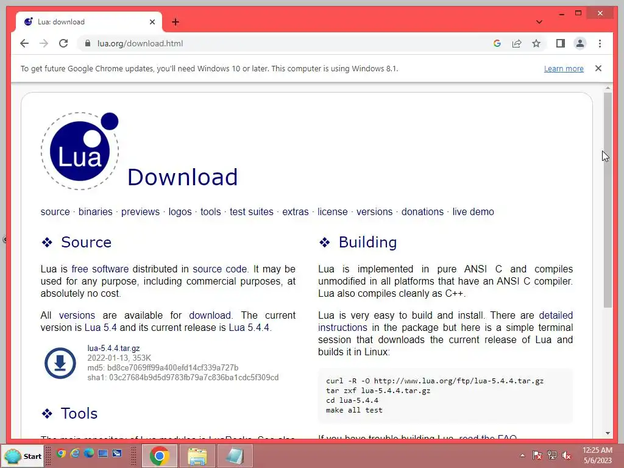The width and height of the screenshot is (624, 468).
Task: View site information via padlock icon
Action: tap(88, 43)
